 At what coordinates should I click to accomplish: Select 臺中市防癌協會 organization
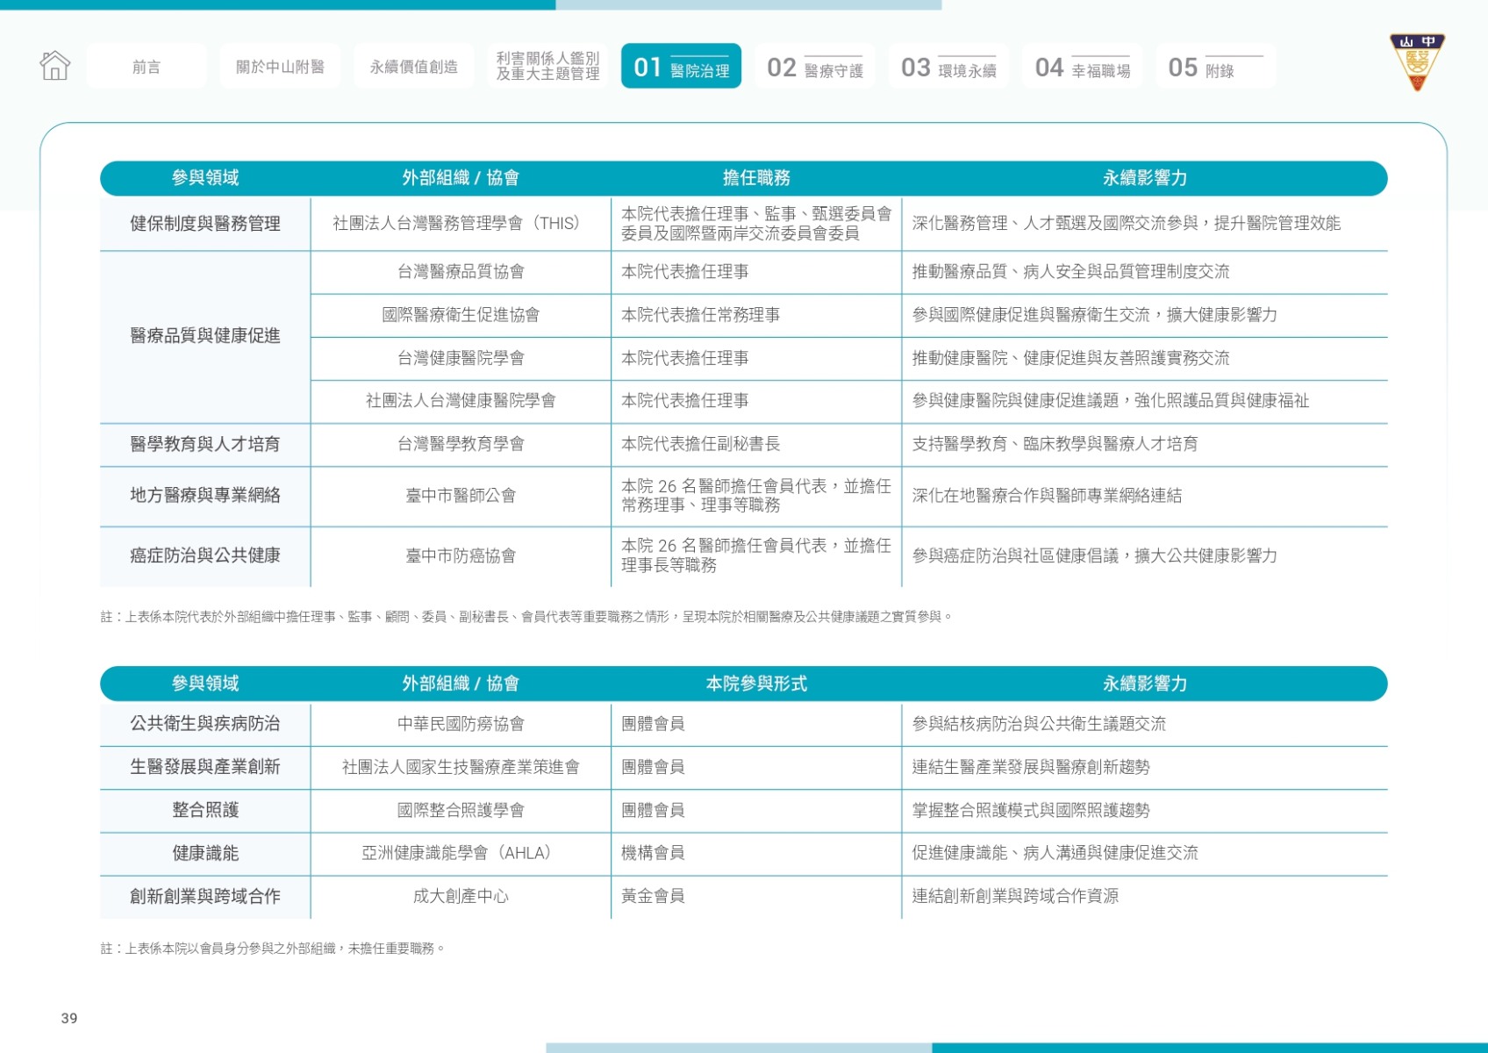[461, 556]
